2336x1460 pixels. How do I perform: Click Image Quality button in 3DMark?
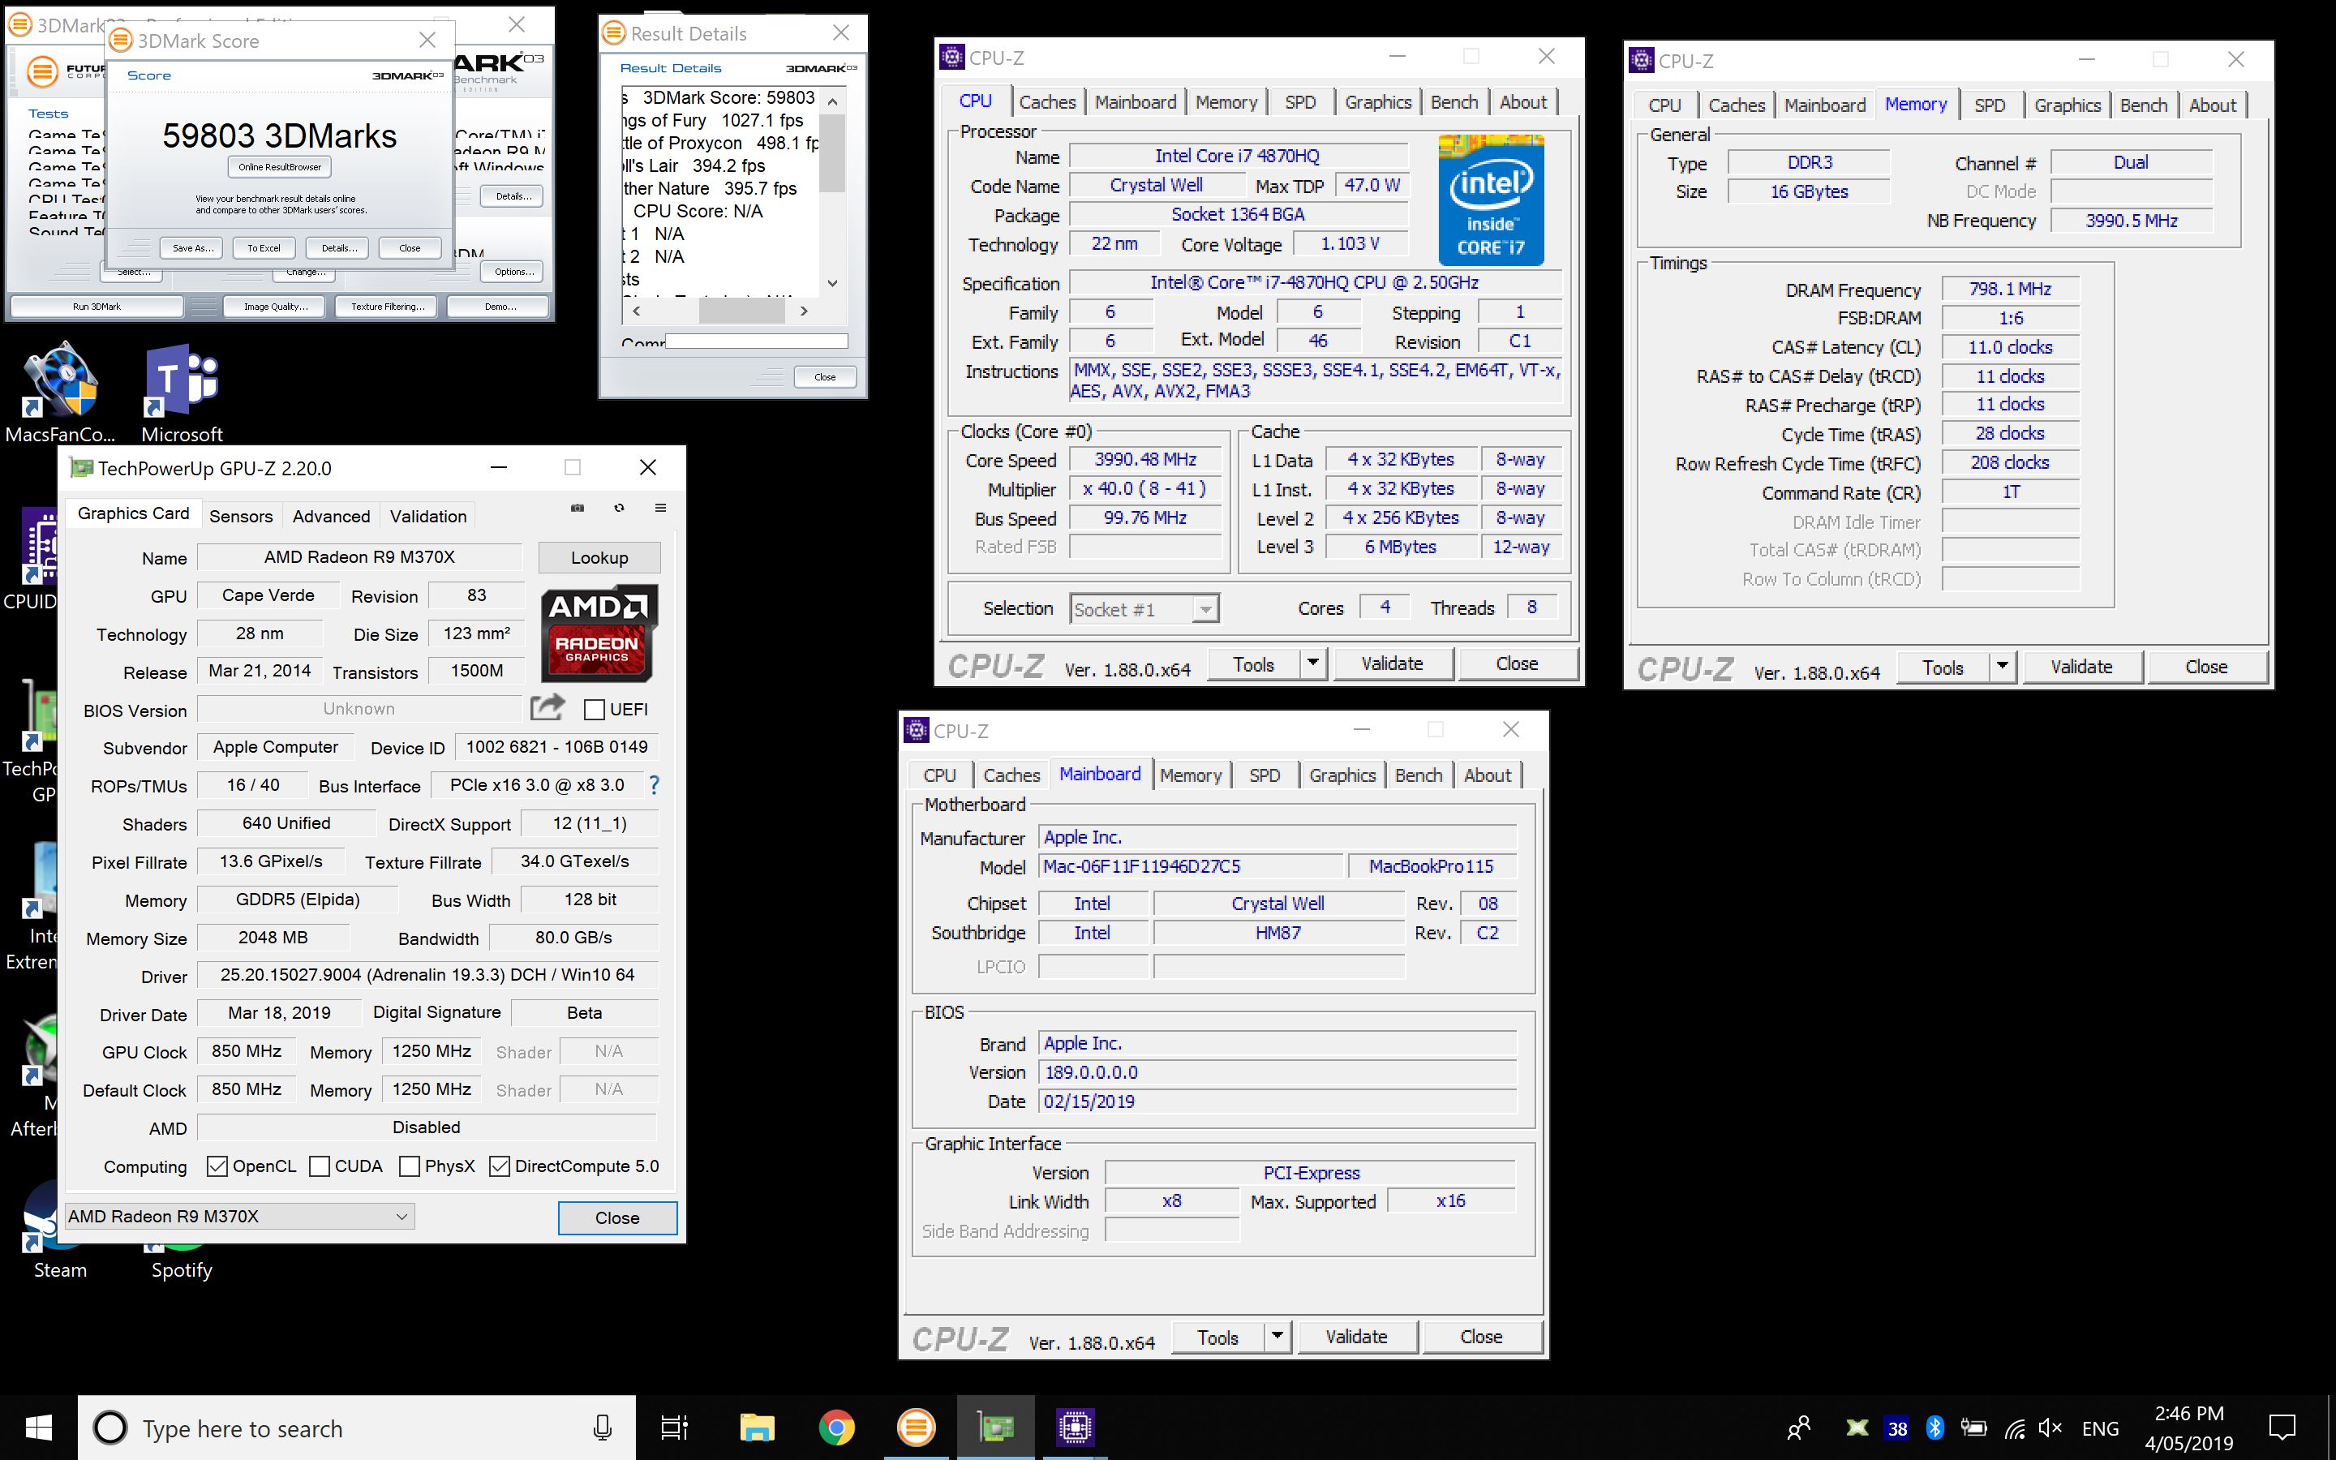(x=275, y=307)
